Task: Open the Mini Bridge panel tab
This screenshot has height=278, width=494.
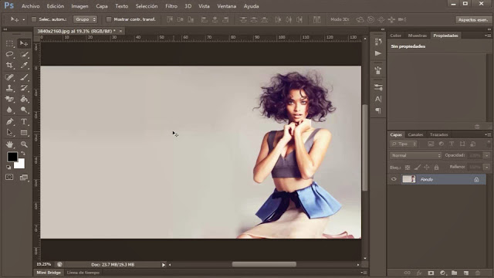Action: tap(49, 273)
